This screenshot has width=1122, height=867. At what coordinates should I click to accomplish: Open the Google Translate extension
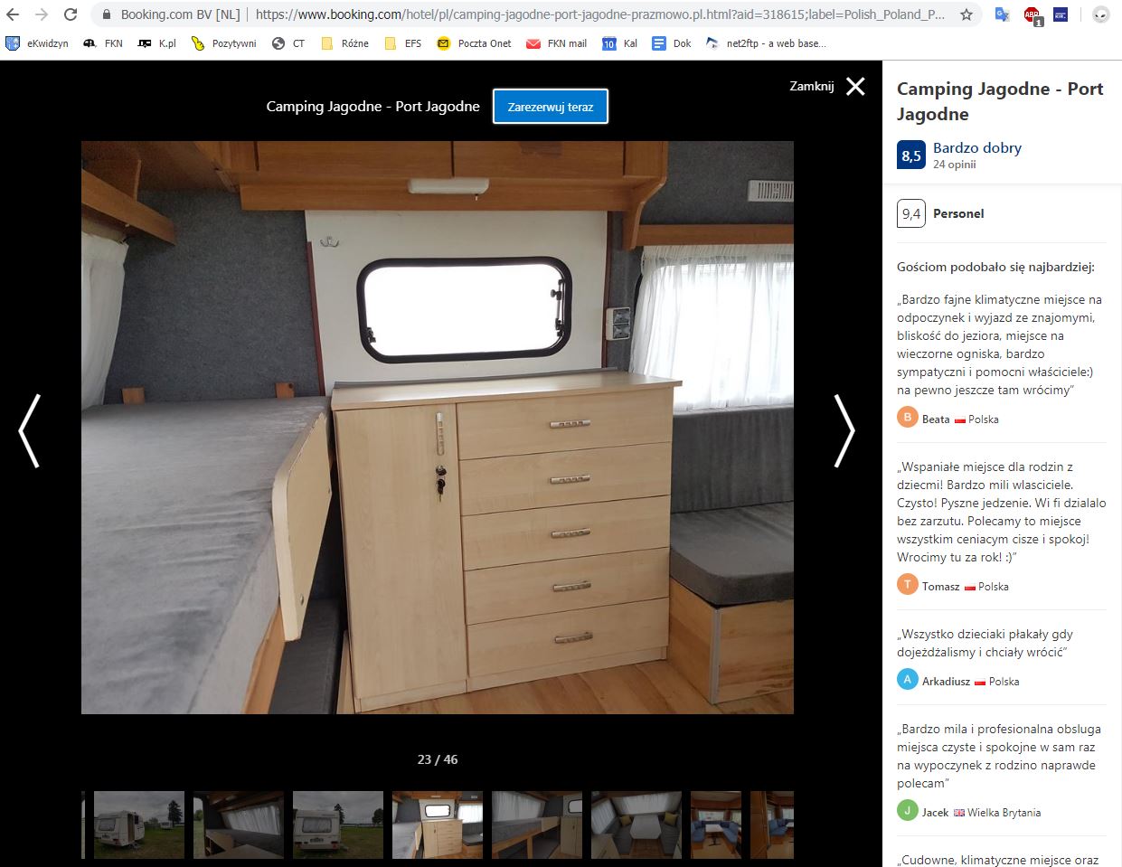coord(1002,14)
